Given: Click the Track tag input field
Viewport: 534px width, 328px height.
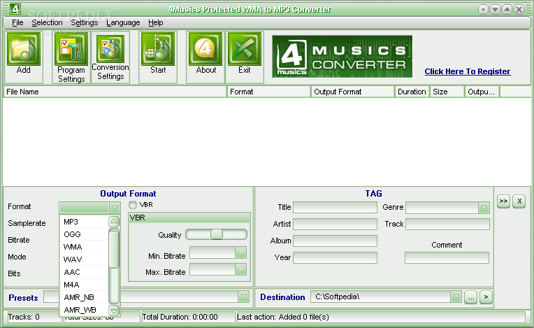Looking at the screenshot, I should tap(447, 224).
